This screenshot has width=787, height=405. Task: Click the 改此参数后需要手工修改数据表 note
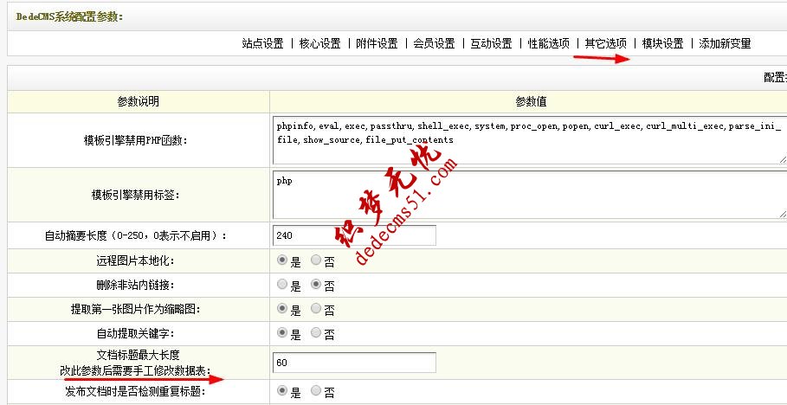pyautogui.click(x=135, y=371)
